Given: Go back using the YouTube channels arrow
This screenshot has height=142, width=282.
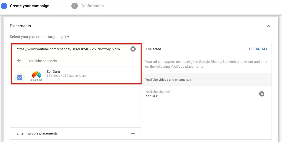Looking at the screenshot, I should (x=19, y=61).
